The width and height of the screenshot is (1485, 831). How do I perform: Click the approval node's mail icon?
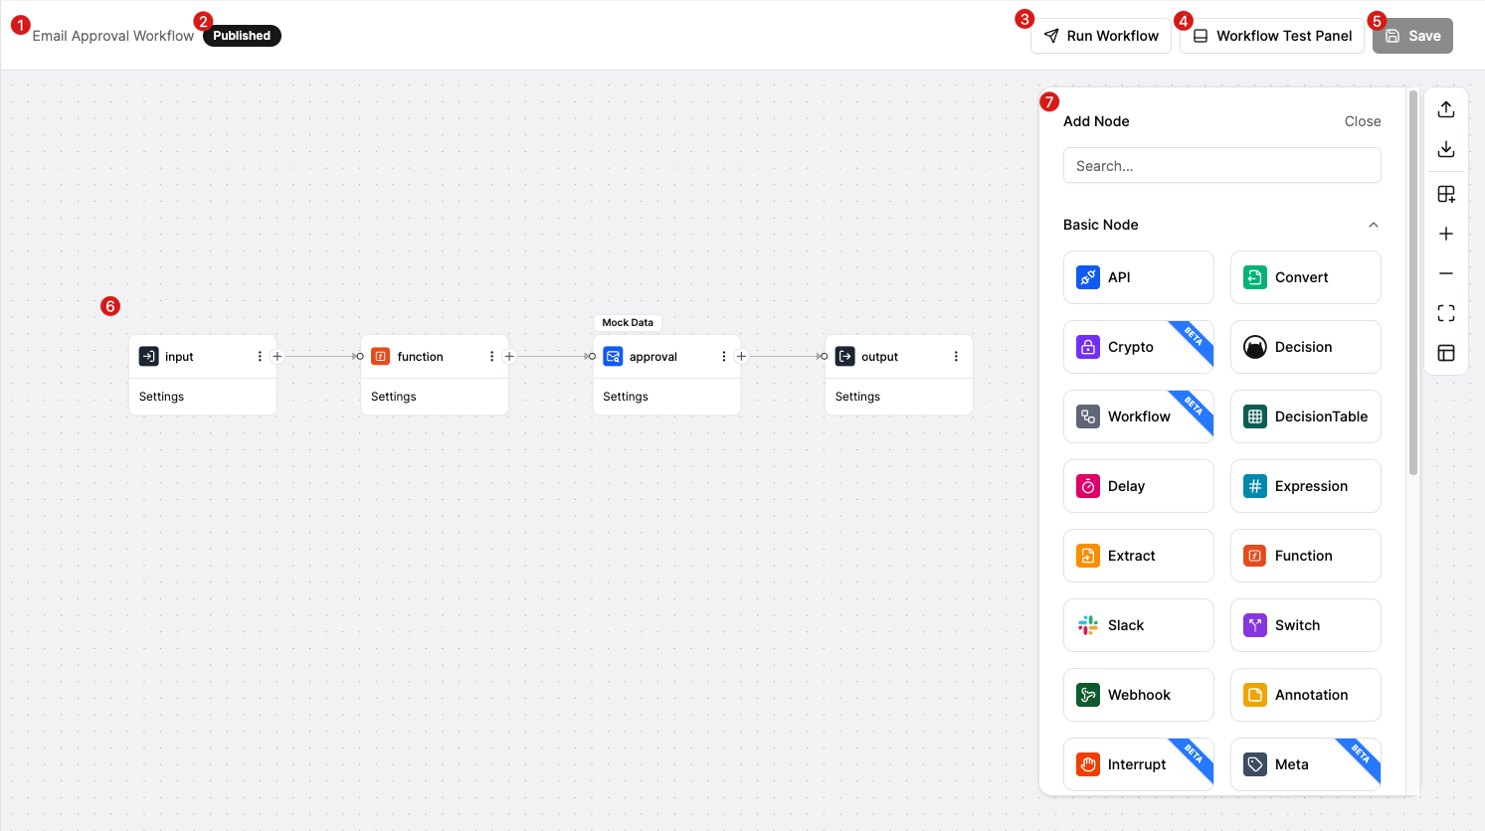click(613, 356)
